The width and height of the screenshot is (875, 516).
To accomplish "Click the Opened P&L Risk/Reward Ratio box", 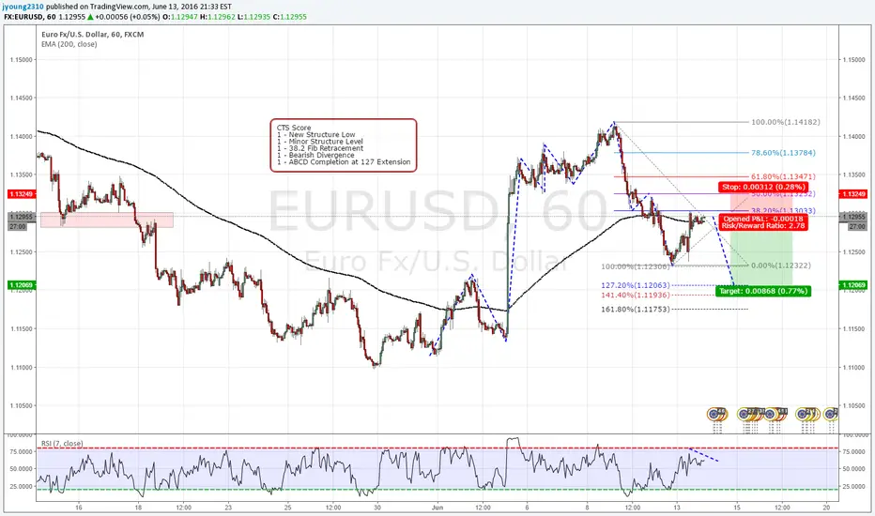I will pos(763,222).
